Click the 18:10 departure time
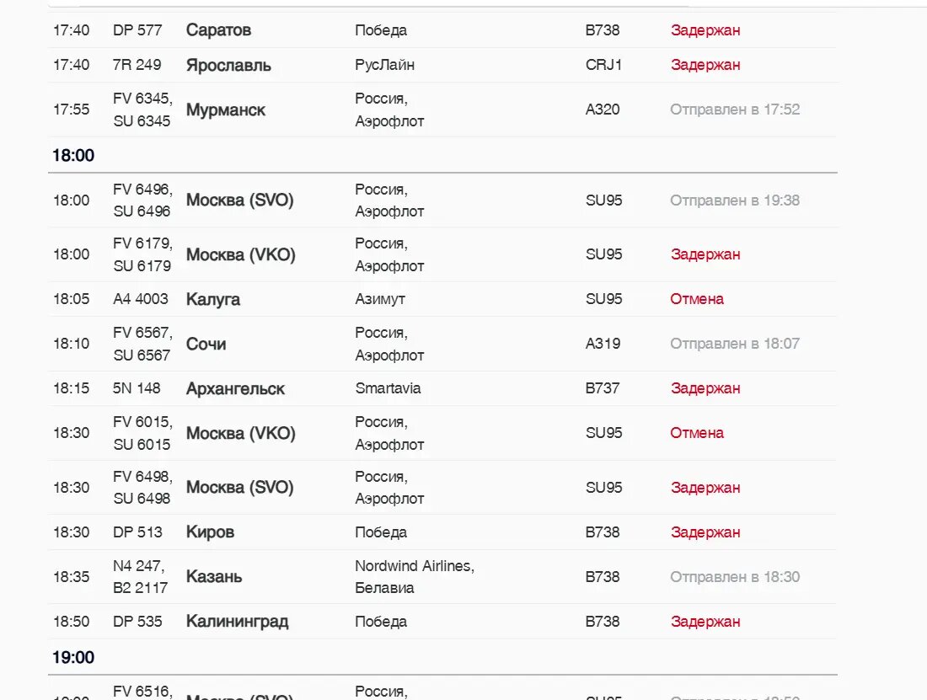This screenshot has width=927, height=700. 71,344
